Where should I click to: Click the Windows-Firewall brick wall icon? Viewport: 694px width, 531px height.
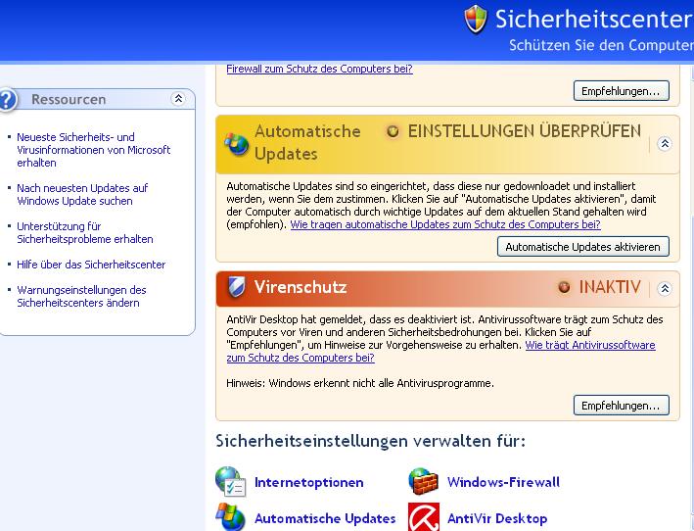[424, 481]
